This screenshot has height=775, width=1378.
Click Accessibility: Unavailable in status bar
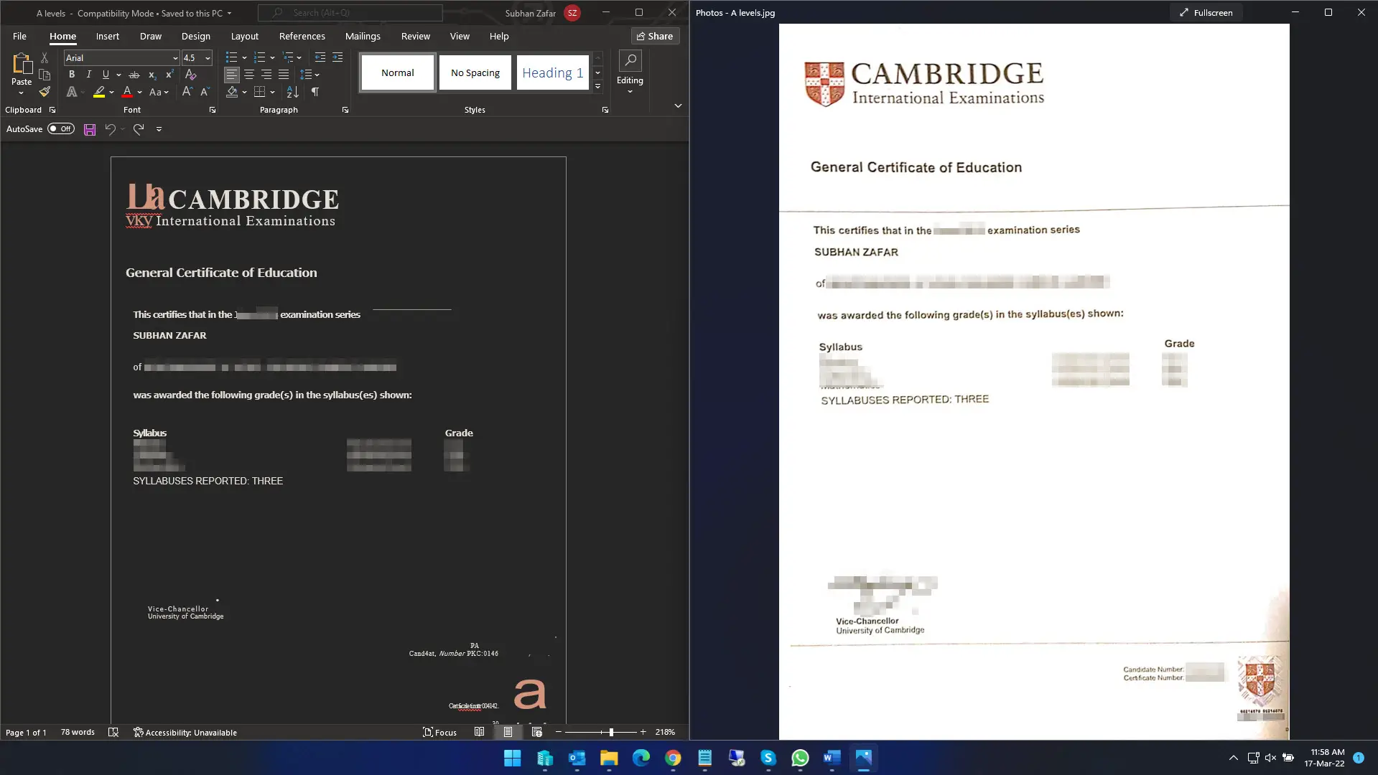pyautogui.click(x=185, y=732)
